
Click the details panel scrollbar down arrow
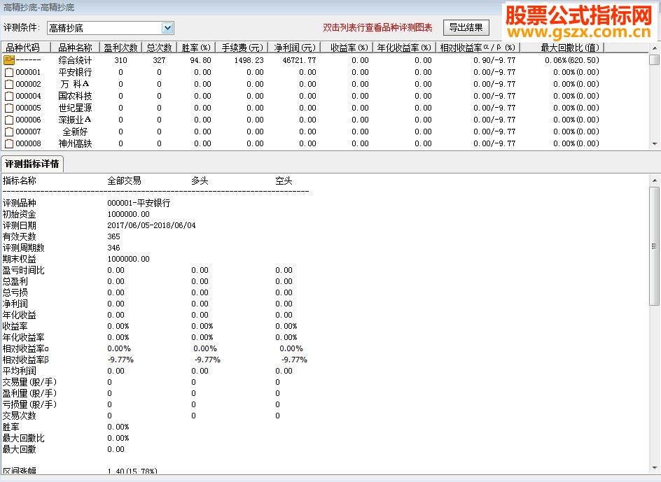[654, 468]
